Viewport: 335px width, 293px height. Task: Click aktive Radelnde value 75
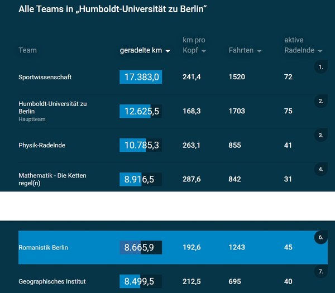click(288, 111)
